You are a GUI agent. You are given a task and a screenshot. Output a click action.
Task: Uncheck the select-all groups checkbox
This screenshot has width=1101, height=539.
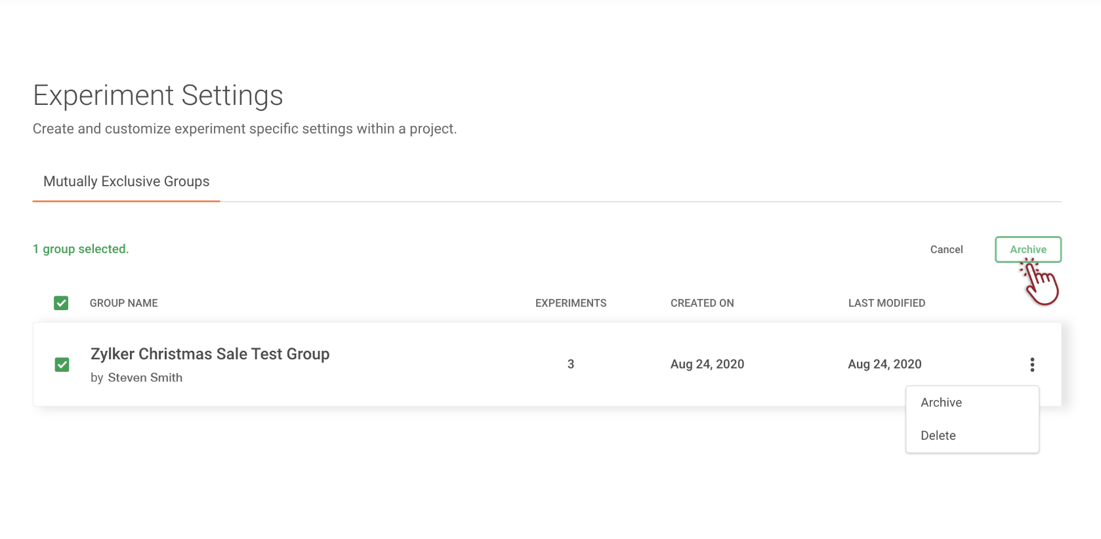[x=61, y=303]
